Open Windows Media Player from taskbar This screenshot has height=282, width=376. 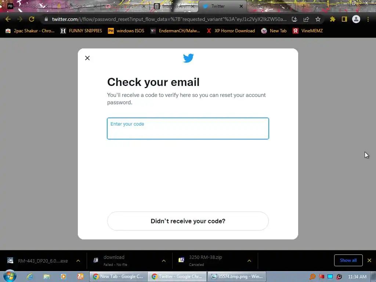pyautogui.click(x=64, y=276)
